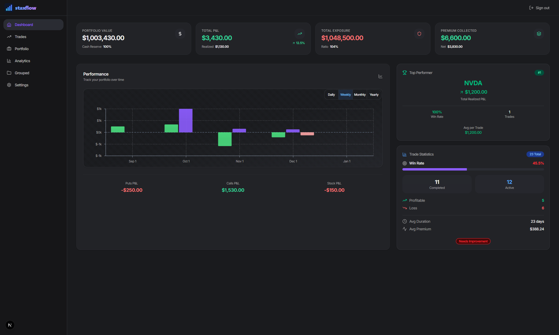Click the dollar icon on Portfolio Value card

click(180, 34)
